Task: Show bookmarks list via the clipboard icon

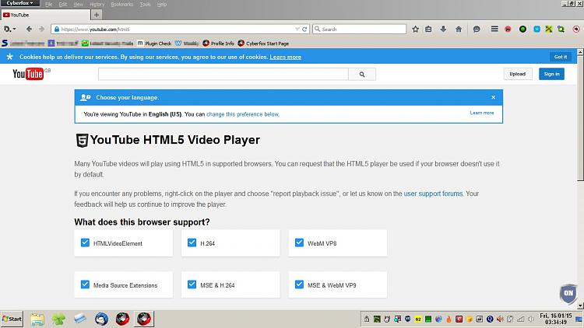Action: [x=429, y=29]
